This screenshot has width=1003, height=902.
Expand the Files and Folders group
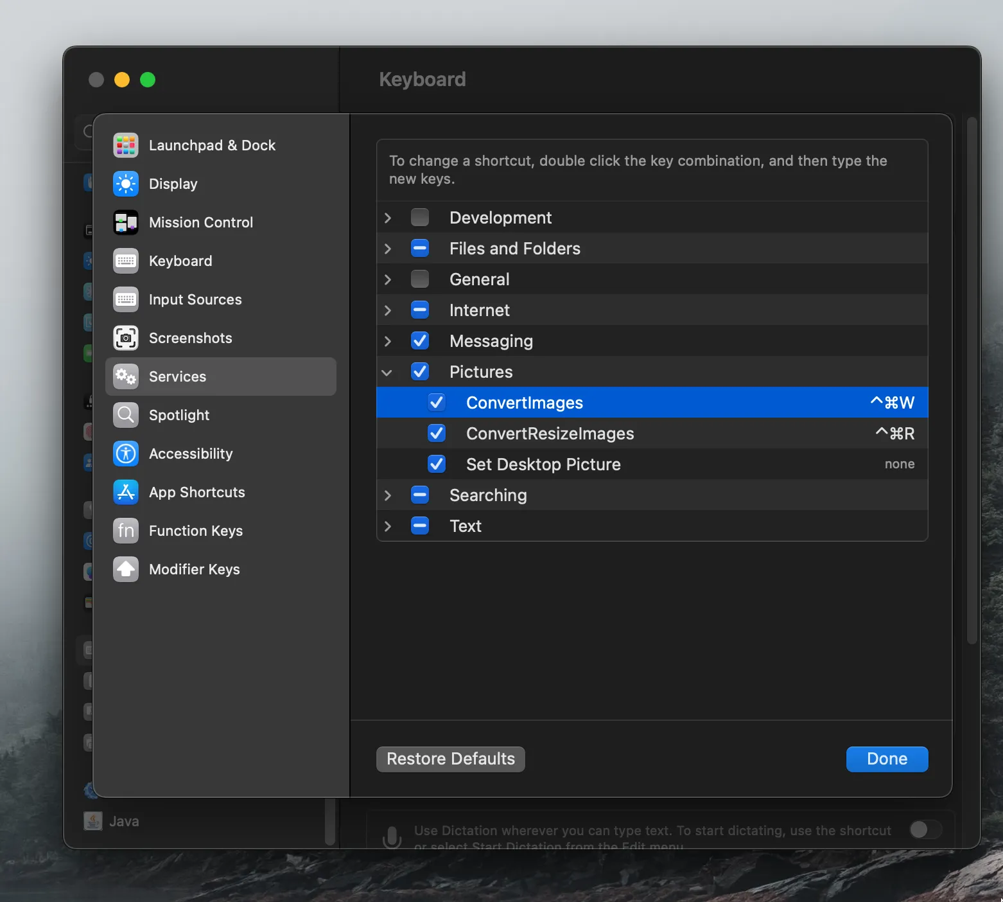tap(387, 249)
